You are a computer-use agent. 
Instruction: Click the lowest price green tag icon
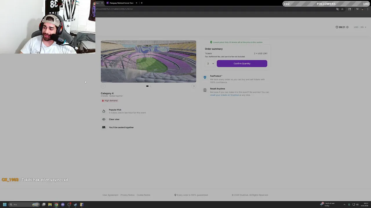211,42
